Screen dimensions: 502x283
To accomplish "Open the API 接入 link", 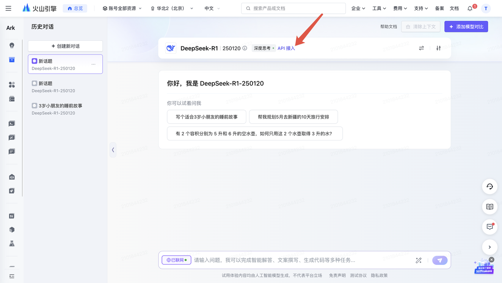I will 286,48.
